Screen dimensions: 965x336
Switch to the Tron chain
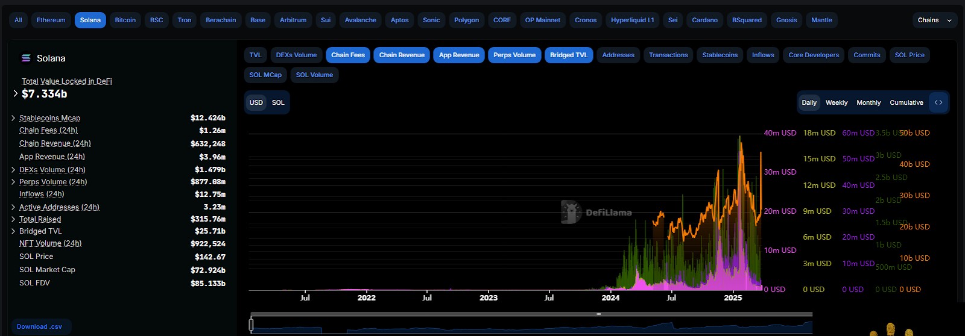click(x=185, y=20)
